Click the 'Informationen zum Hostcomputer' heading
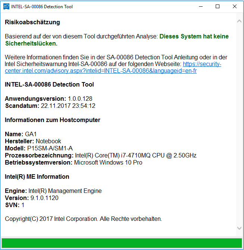Screen dimensions: 244x250 (53, 120)
